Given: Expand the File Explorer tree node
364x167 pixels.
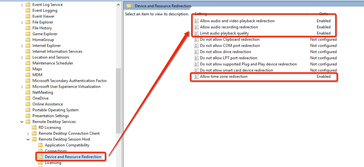Looking at the screenshot, I should [22, 22].
